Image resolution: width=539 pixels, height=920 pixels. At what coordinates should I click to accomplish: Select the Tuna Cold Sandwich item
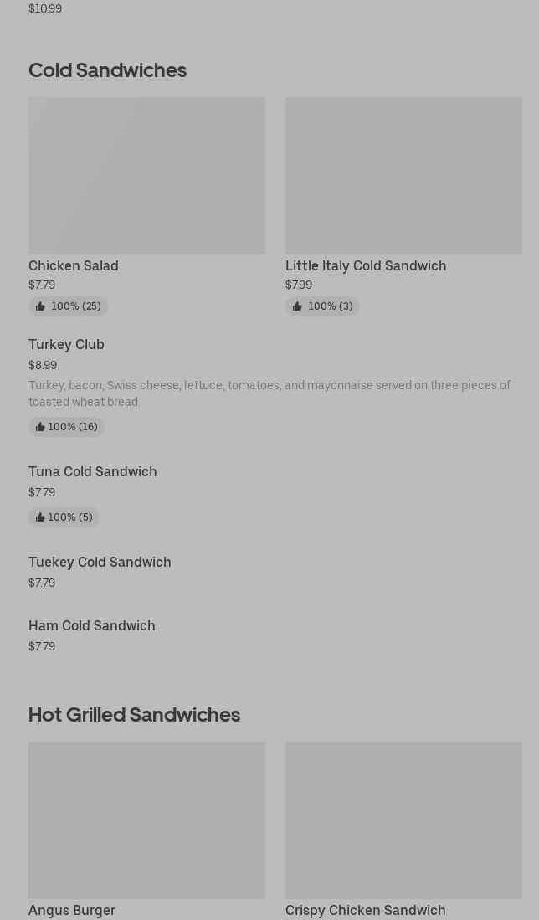(x=92, y=471)
